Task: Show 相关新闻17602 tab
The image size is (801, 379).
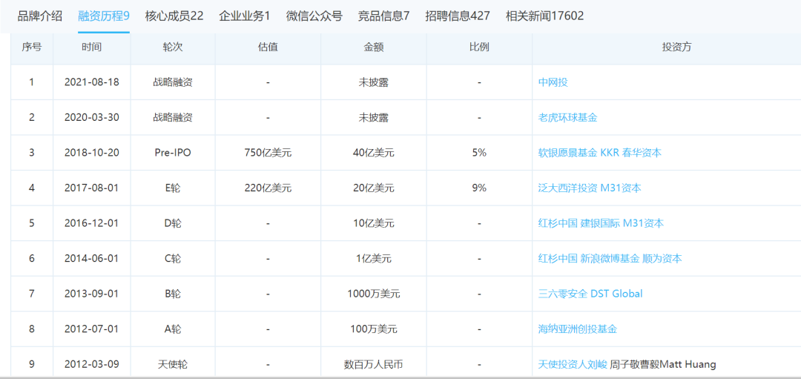Action: coord(544,16)
